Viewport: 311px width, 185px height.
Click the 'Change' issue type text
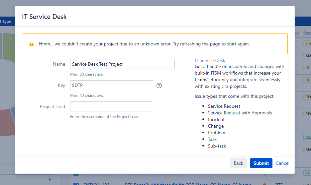(x=216, y=126)
